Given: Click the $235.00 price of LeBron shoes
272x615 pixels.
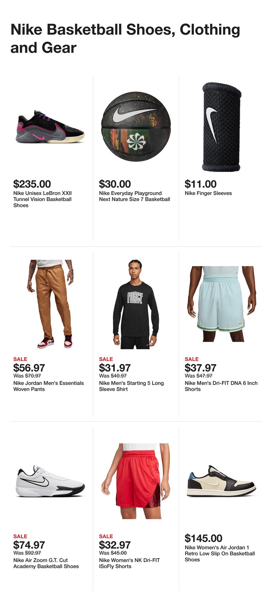Looking at the screenshot, I should coord(32,184).
